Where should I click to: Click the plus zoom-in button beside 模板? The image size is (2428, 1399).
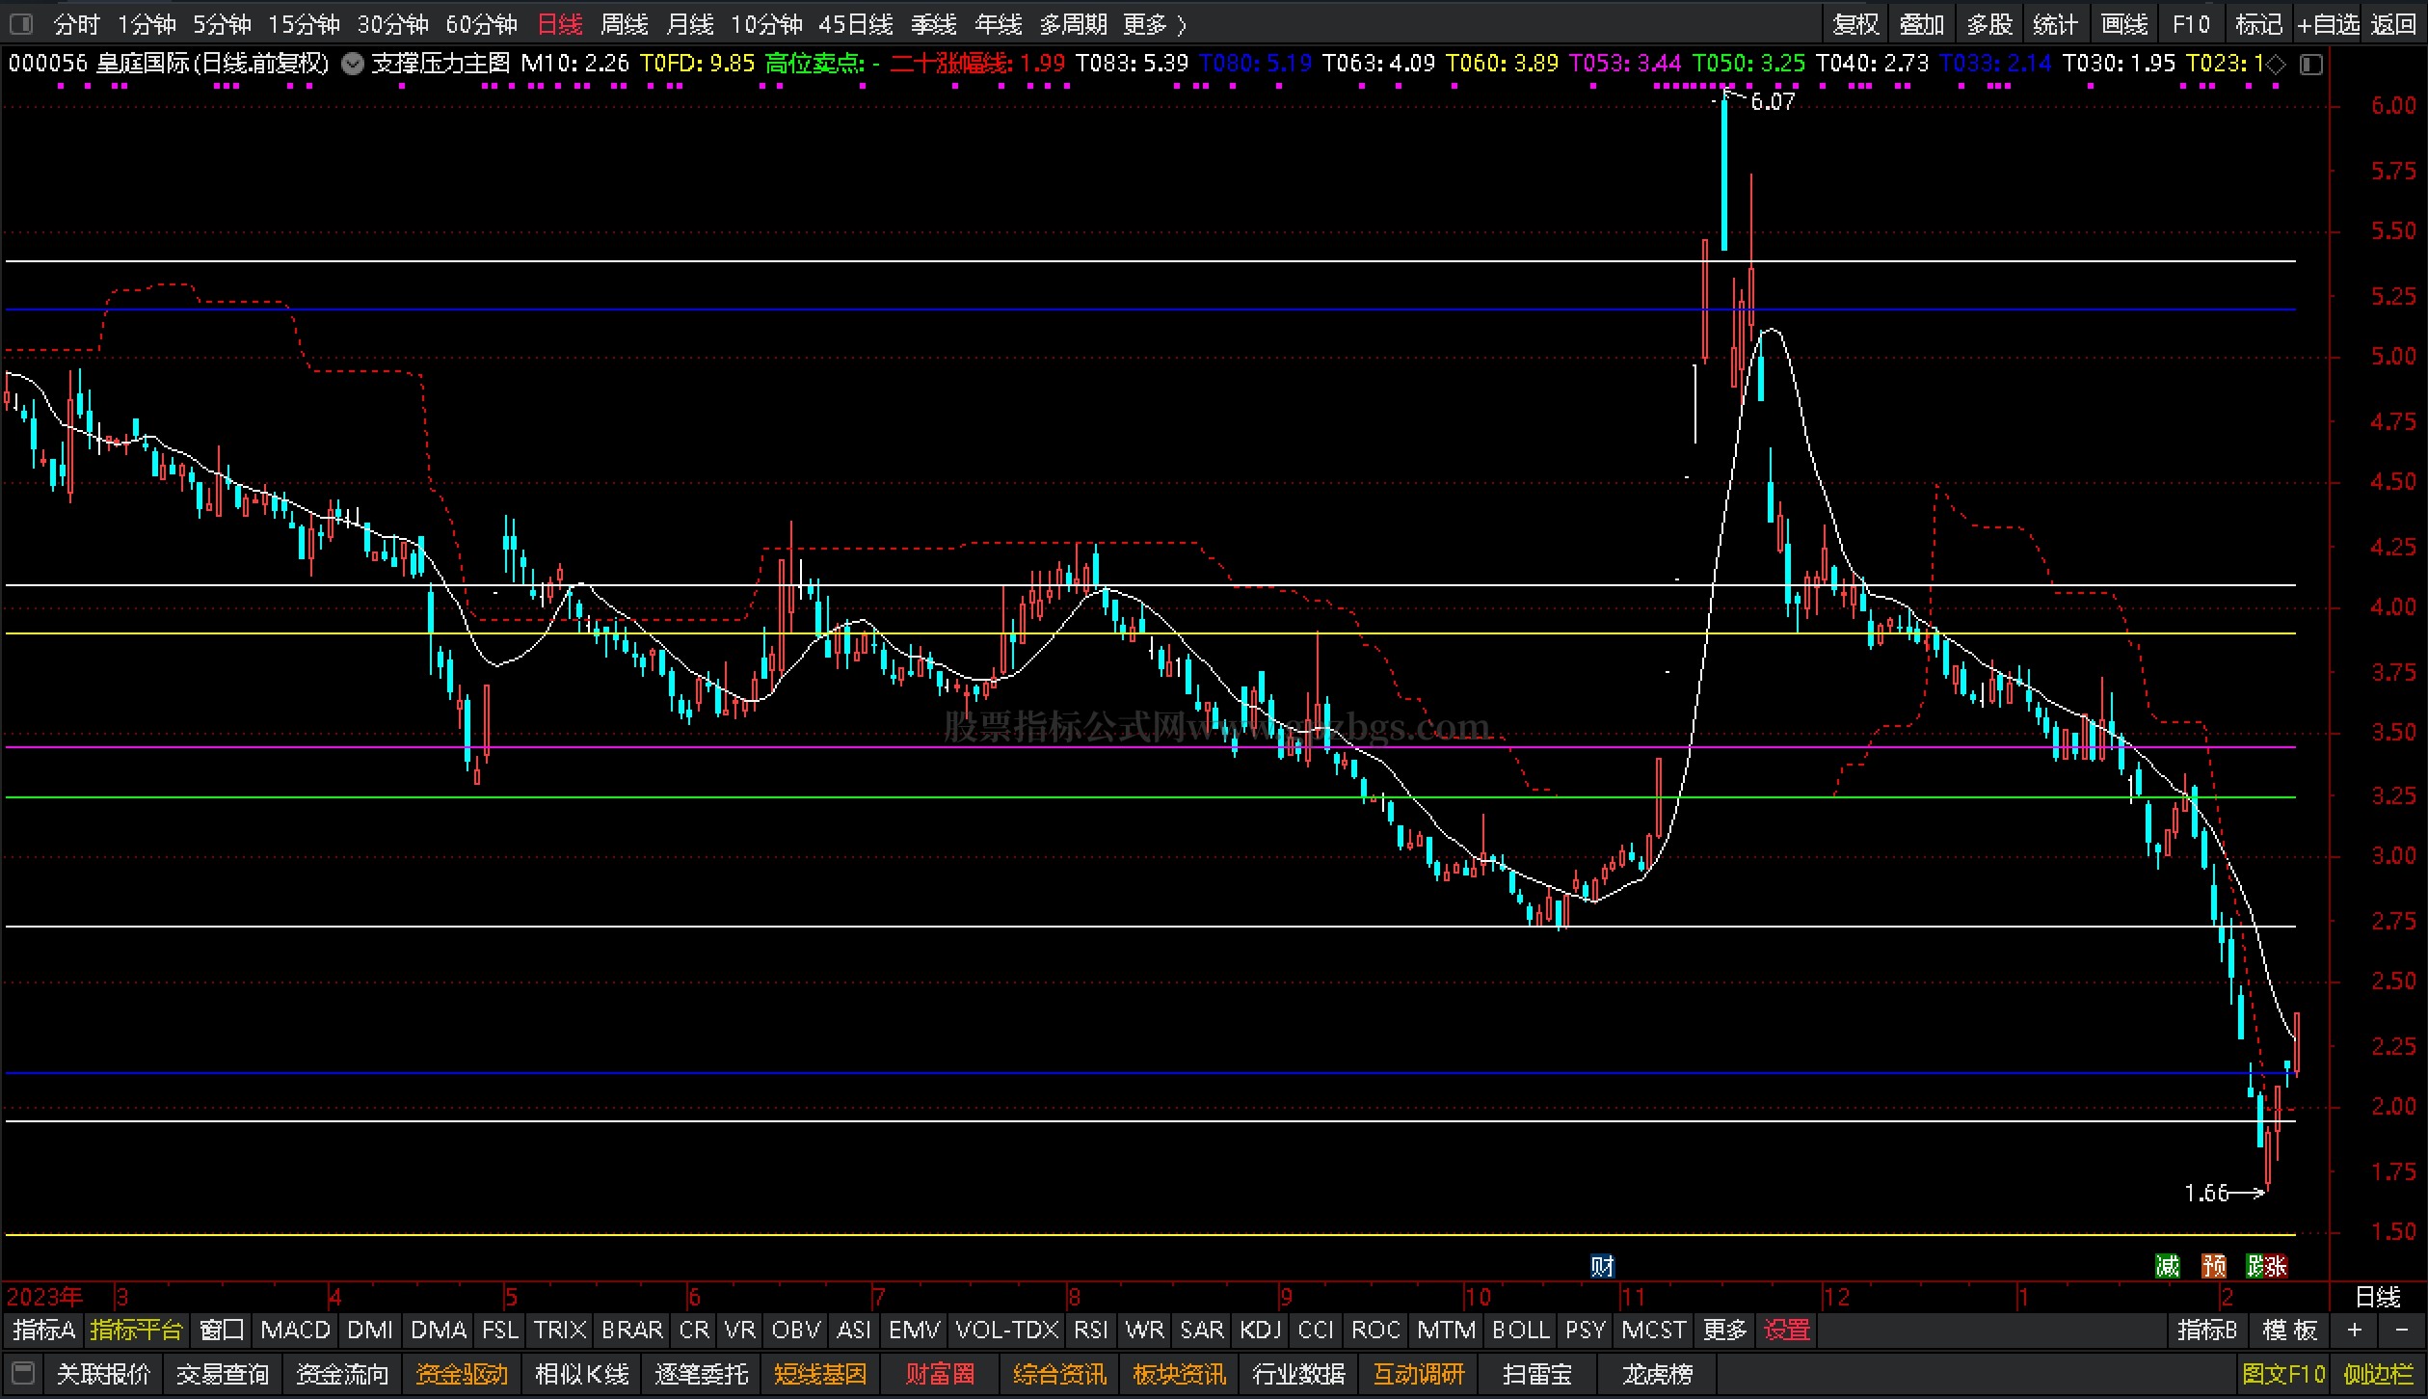[2355, 1331]
